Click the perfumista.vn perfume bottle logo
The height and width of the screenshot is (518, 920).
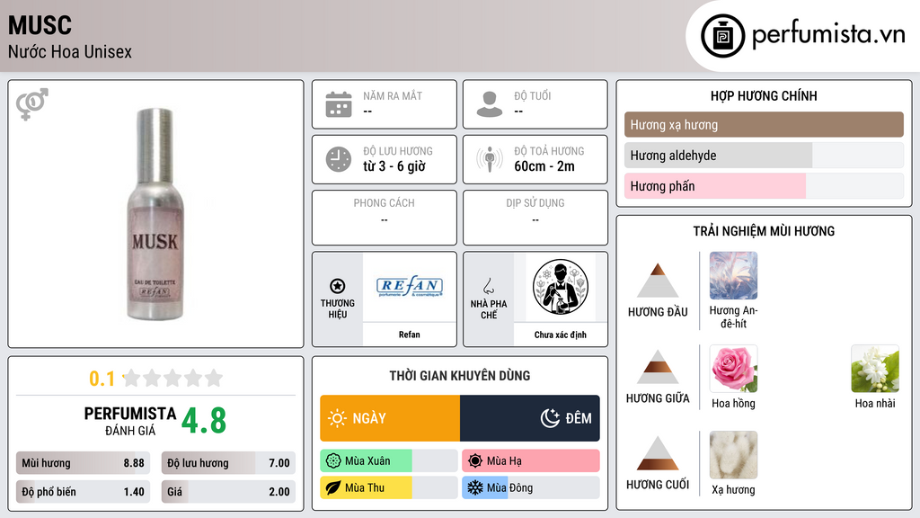point(722,36)
